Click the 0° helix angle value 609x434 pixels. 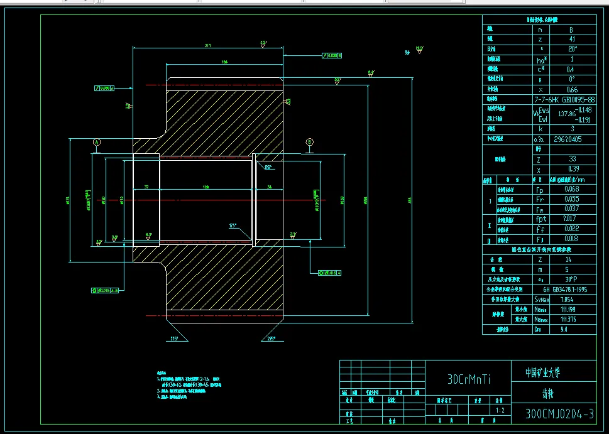click(572, 79)
